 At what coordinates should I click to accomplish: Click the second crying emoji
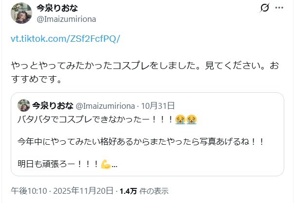click(192, 118)
